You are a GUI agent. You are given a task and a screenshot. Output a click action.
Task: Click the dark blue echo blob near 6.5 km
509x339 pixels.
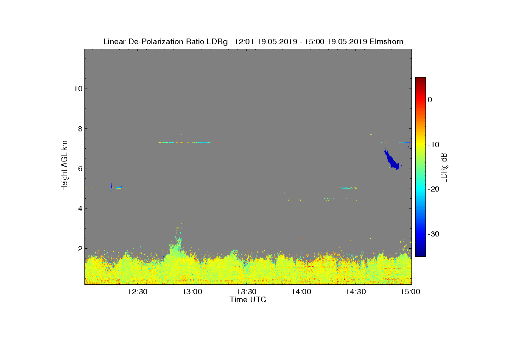[x=392, y=160]
